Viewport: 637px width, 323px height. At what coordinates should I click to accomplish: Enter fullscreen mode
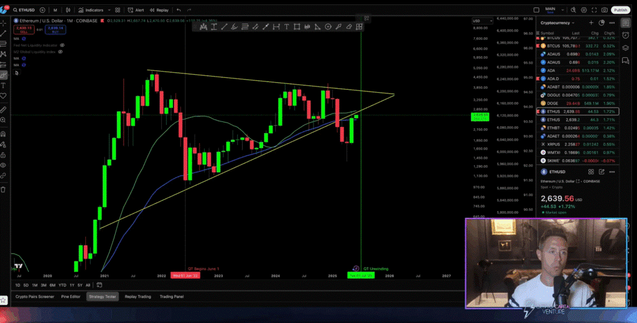click(x=594, y=10)
